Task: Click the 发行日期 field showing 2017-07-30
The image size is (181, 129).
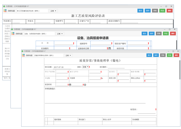Action: pyautogui.click(x=62, y=67)
